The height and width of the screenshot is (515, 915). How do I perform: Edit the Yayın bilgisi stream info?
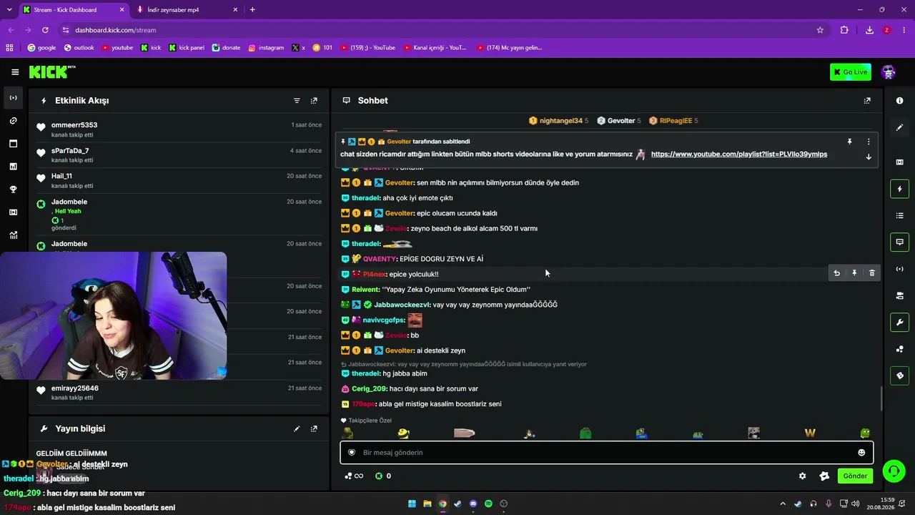click(297, 428)
